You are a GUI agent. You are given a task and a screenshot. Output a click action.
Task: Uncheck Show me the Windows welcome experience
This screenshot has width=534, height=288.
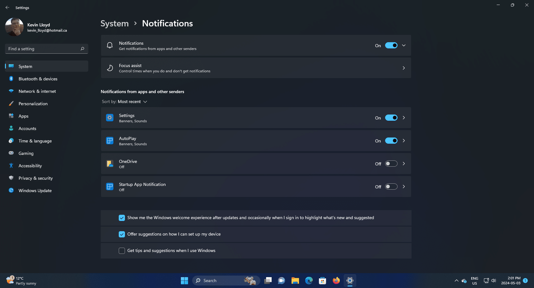pos(122,218)
